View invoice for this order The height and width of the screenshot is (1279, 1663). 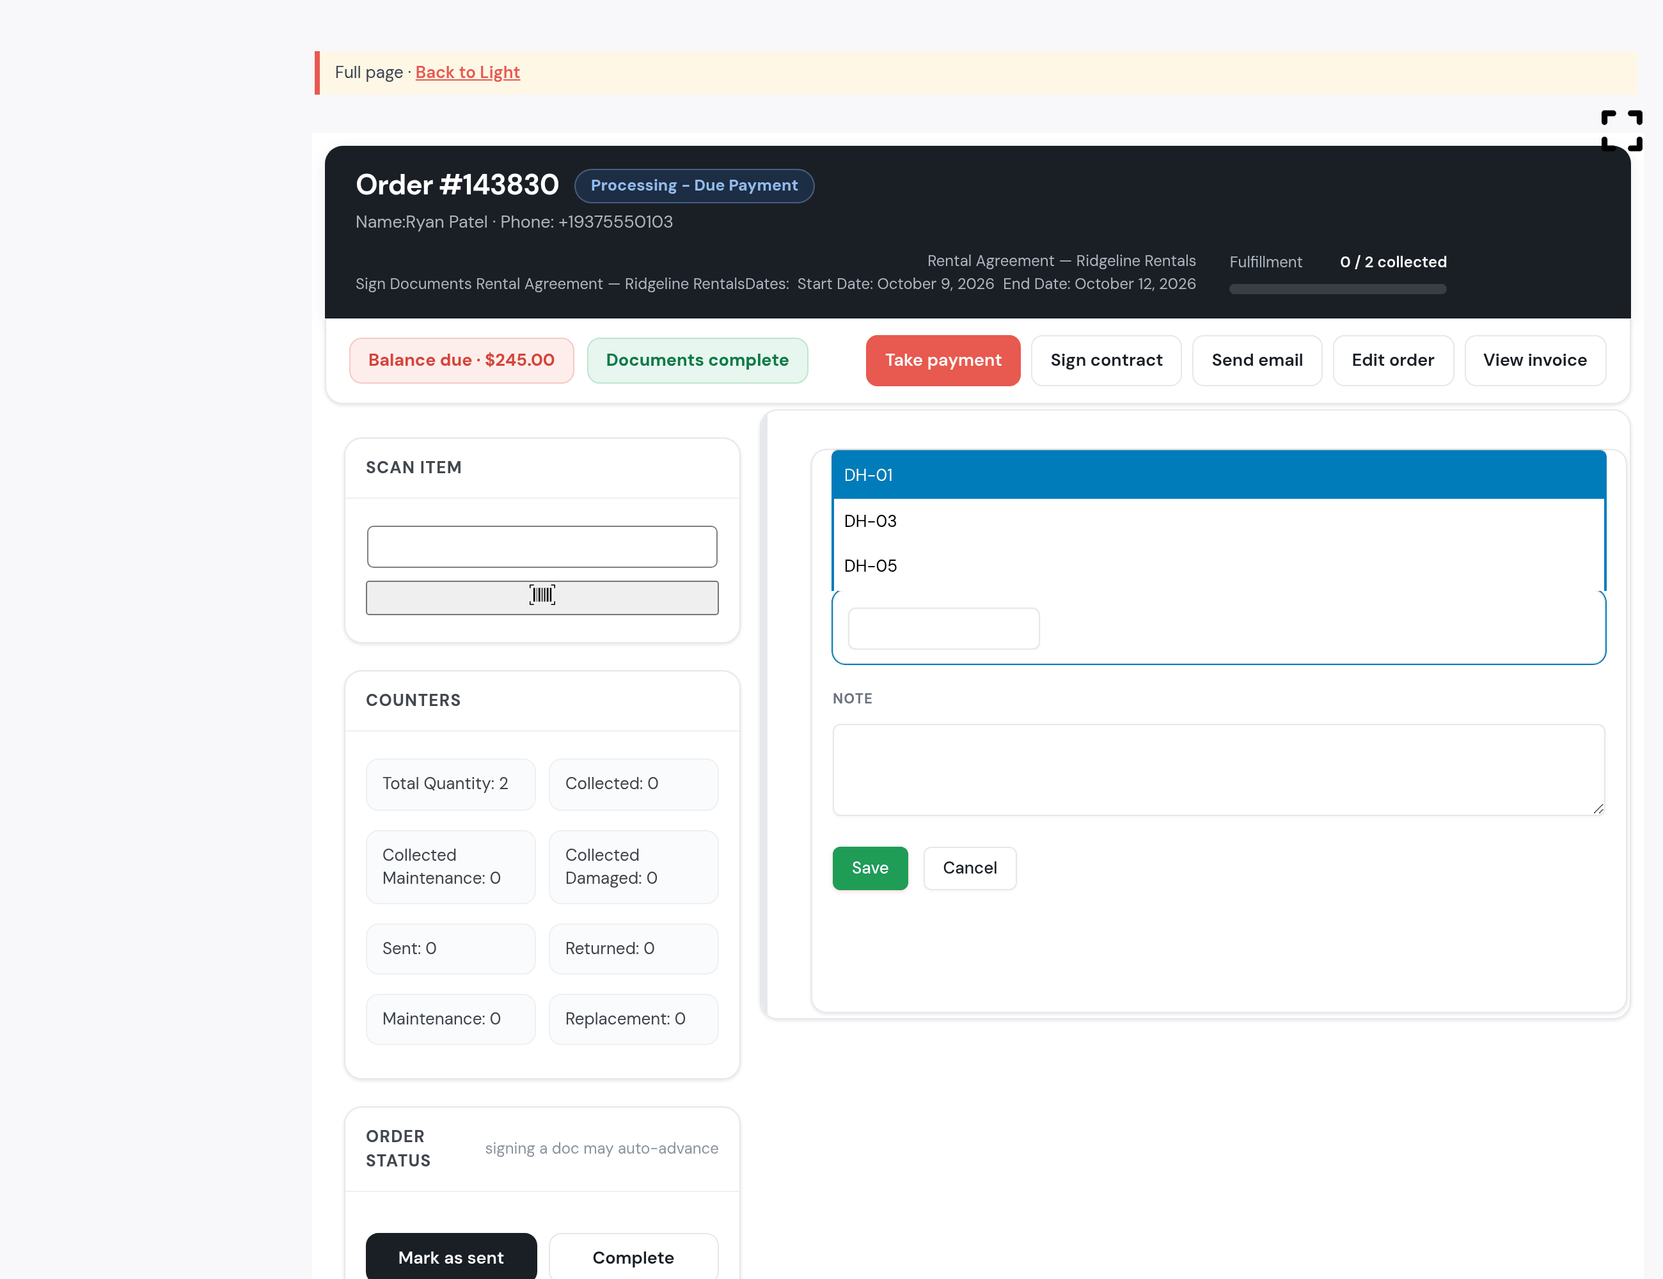(1535, 360)
